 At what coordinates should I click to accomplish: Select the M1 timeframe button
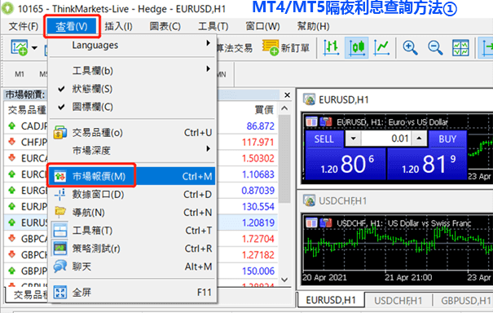click(20, 74)
